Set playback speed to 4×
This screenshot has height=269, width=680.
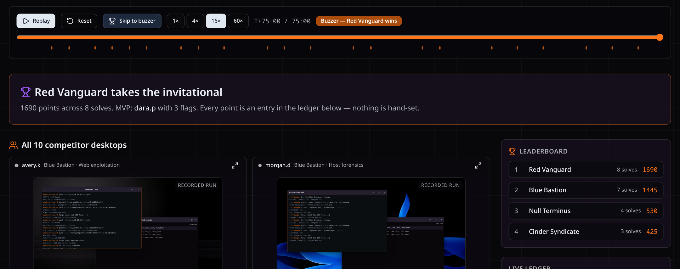tap(195, 21)
